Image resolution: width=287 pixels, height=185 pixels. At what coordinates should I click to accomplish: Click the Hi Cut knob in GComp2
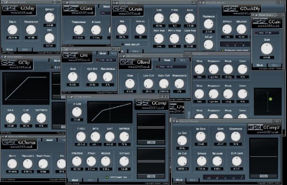(182, 162)
